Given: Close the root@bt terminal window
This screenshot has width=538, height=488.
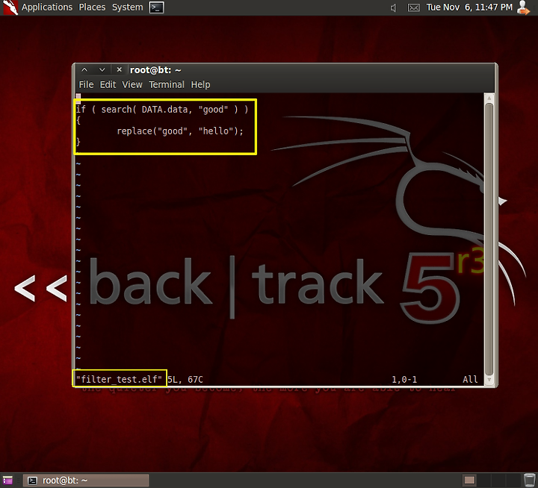Looking at the screenshot, I should 119,69.
